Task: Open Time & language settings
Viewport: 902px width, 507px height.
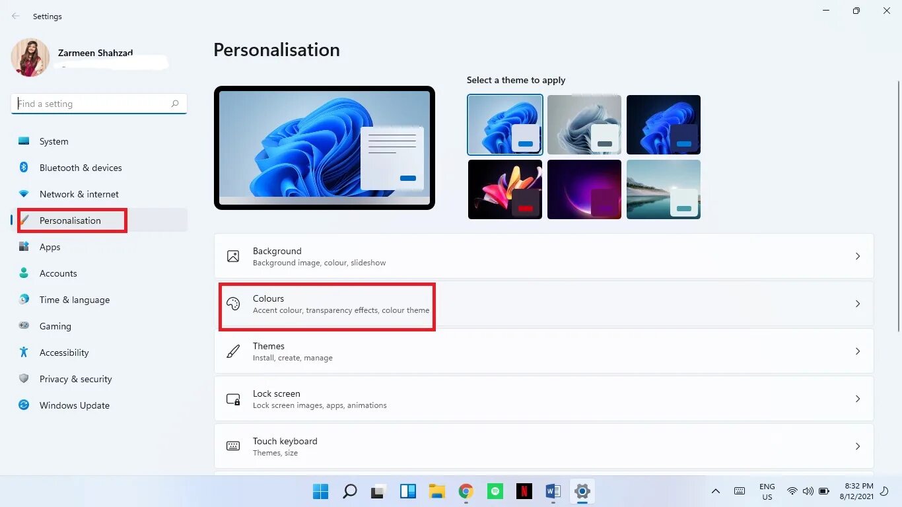Action: [99, 300]
